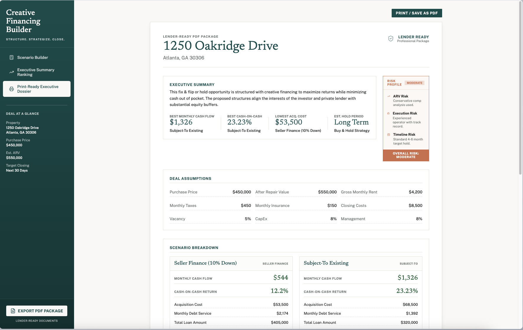Open Executive Summary Ranking view
The width and height of the screenshot is (523, 330).
(x=37, y=72)
